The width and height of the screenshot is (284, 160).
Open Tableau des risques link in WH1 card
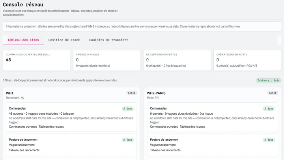(x=51, y=127)
